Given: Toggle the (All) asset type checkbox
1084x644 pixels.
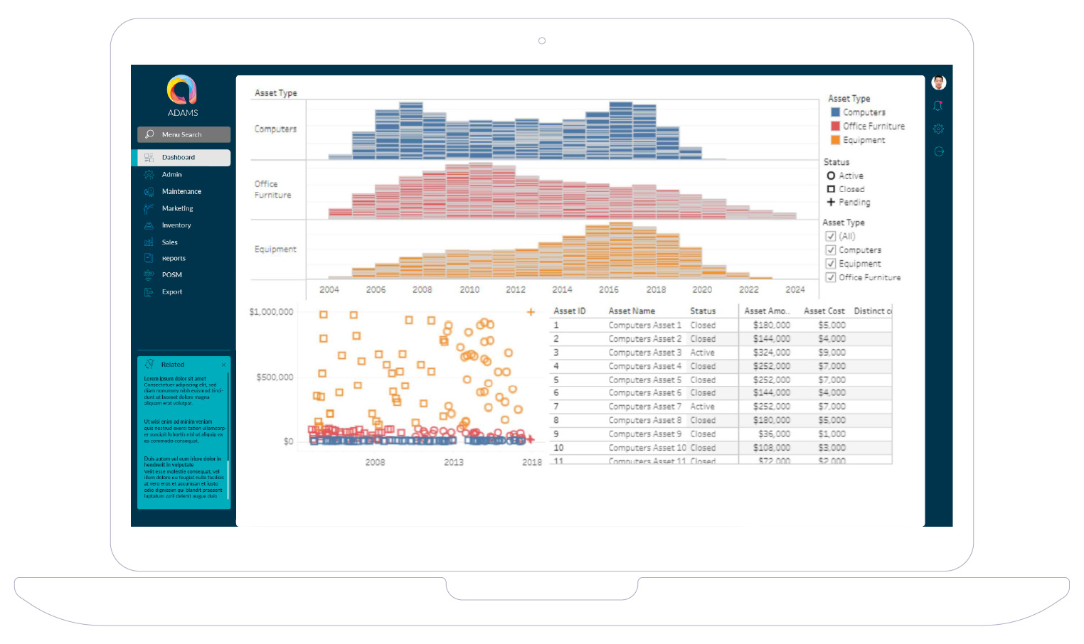Looking at the screenshot, I should point(830,237).
